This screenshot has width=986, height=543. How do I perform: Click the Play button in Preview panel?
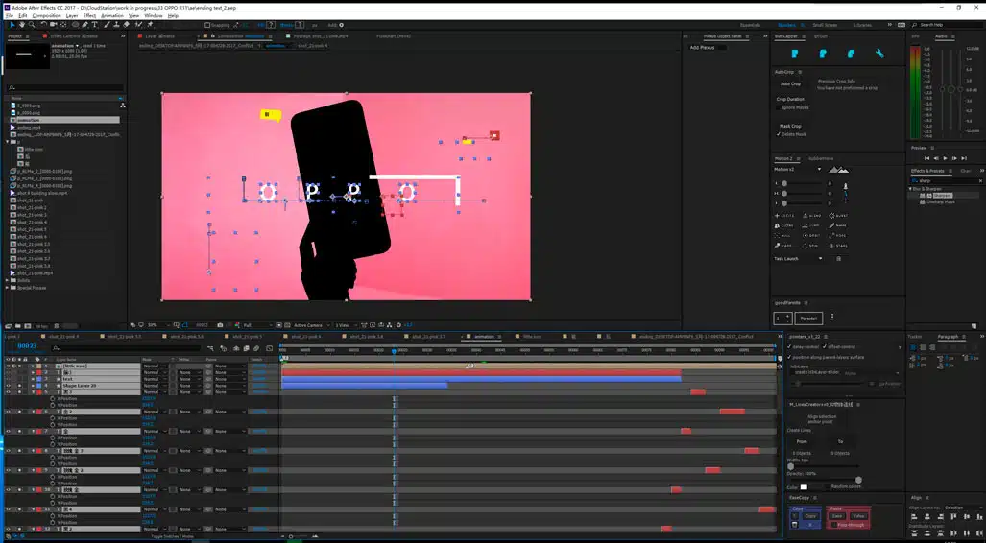point(946,157)
